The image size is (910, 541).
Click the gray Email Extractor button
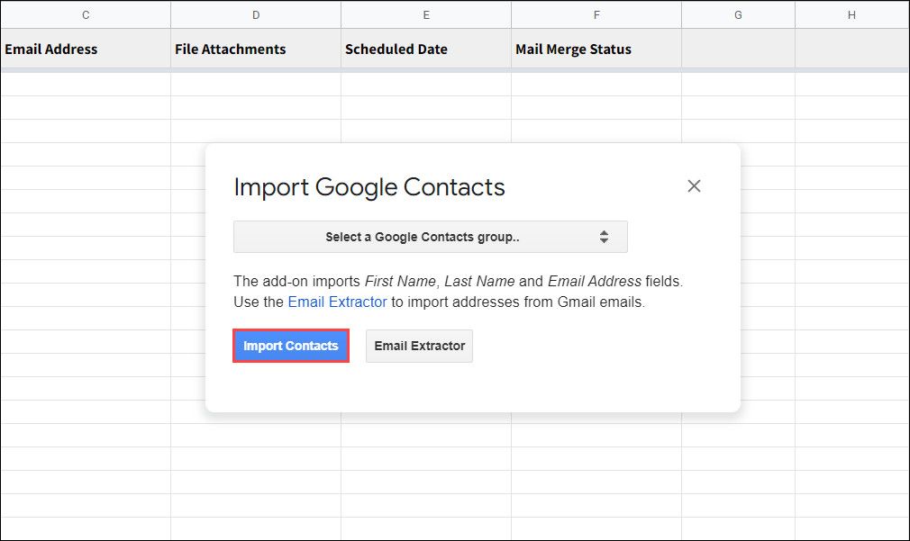pyautogui.click(x=419, y=346)
